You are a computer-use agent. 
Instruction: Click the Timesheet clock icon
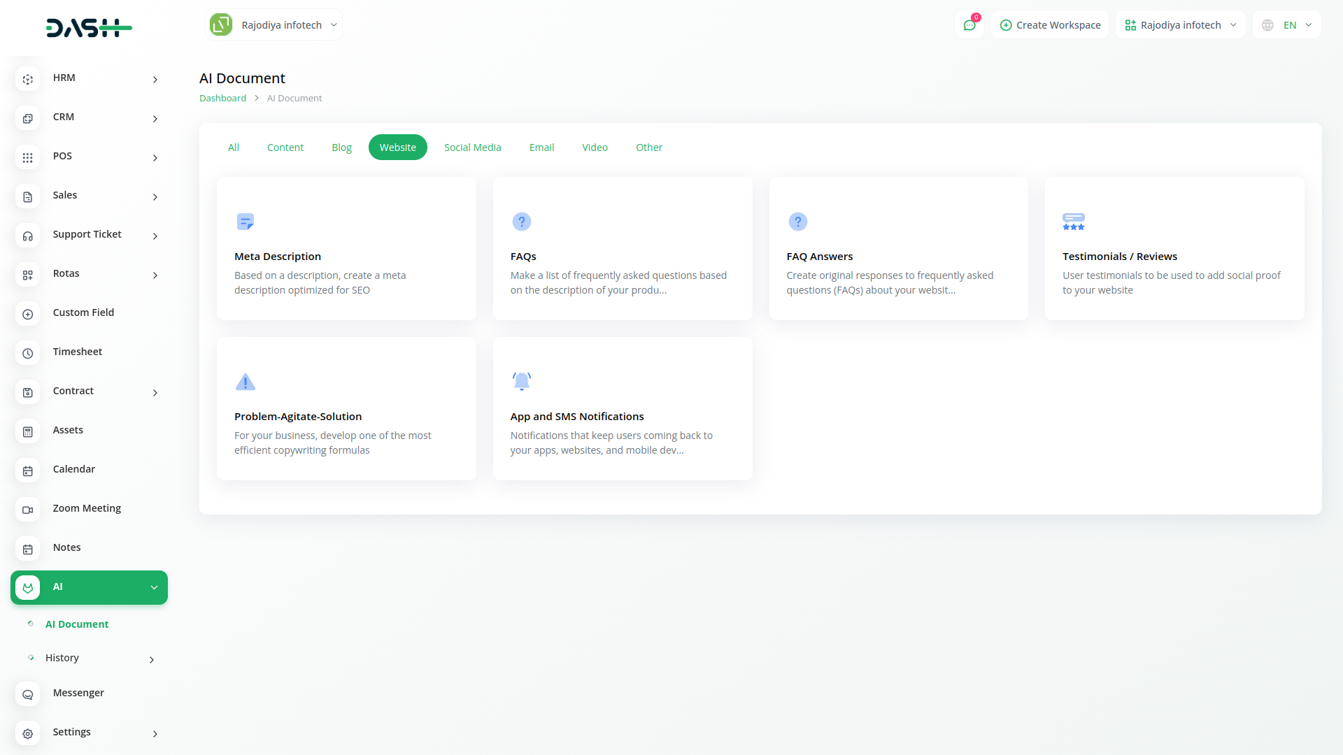(x=27, y=354)
